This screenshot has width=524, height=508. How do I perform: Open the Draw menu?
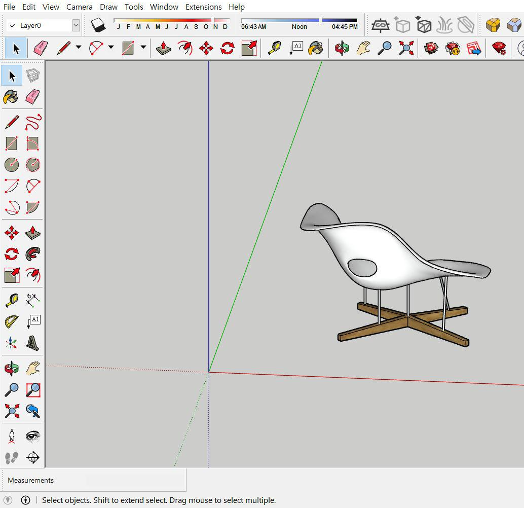(108, 7)
